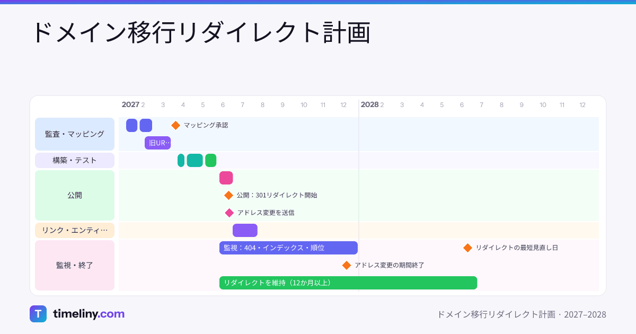Click the 公開:301リダイレクト開始 orange diamond
Screen dimensions: 636x334
pos(228,195)
